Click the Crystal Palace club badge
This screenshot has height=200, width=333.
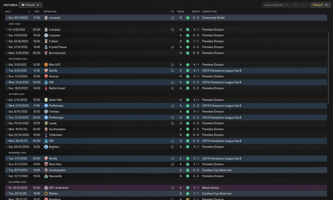pos(46,47)
